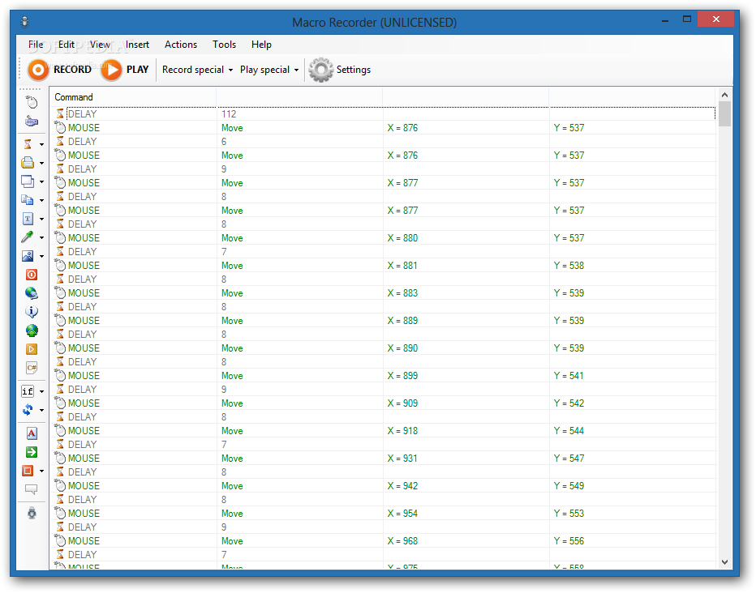Select the MOUSE row with X = 931
The image size is (756, 593).
tap(384, 458)
